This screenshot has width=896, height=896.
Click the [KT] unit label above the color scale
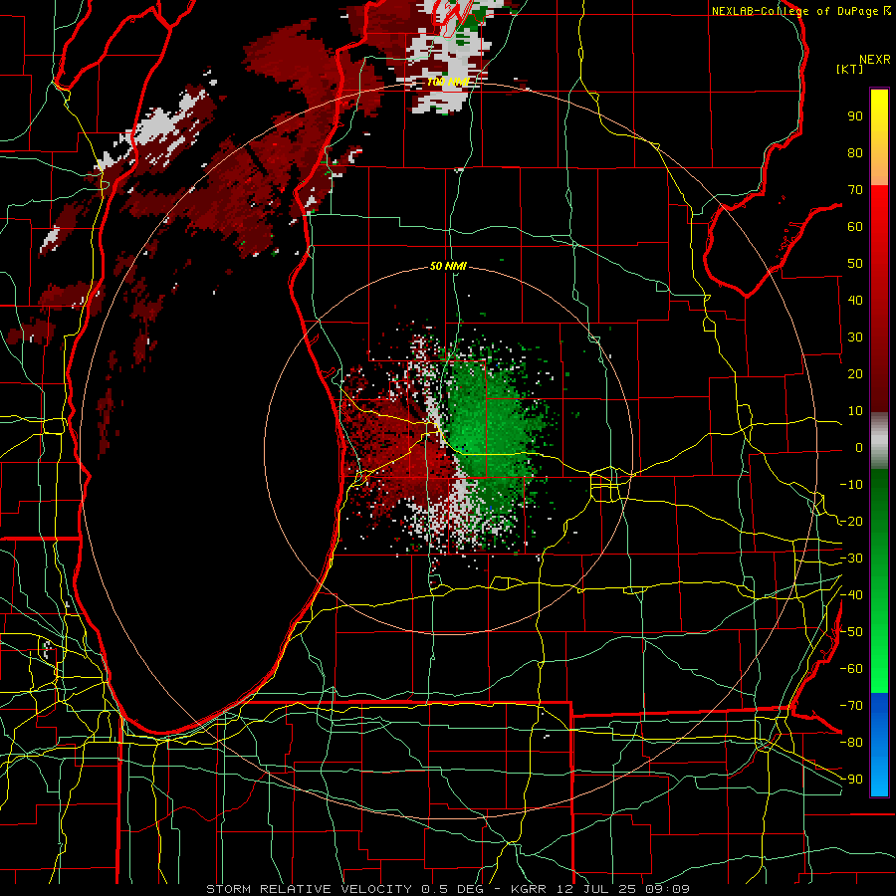850,69
